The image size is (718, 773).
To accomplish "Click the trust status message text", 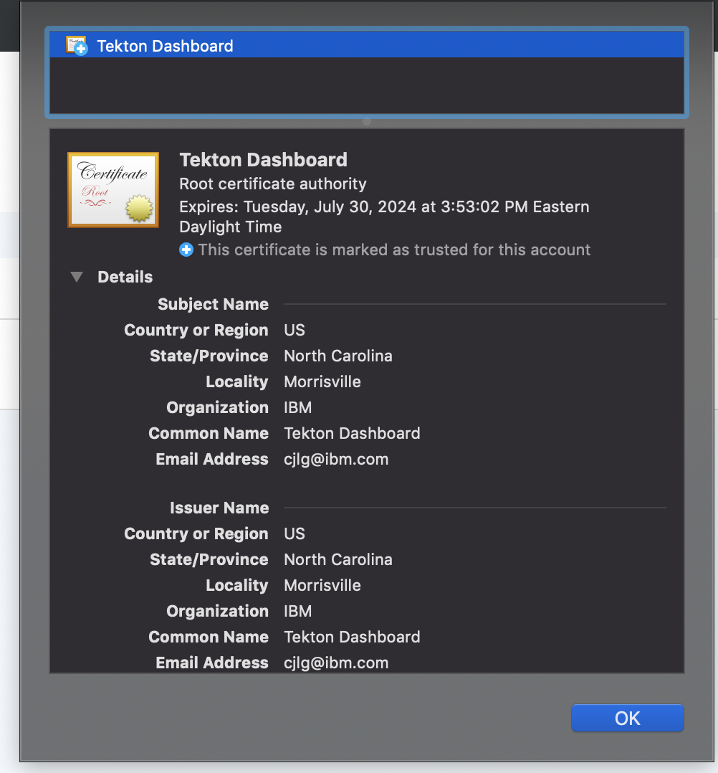I will [x=387, y=250].
